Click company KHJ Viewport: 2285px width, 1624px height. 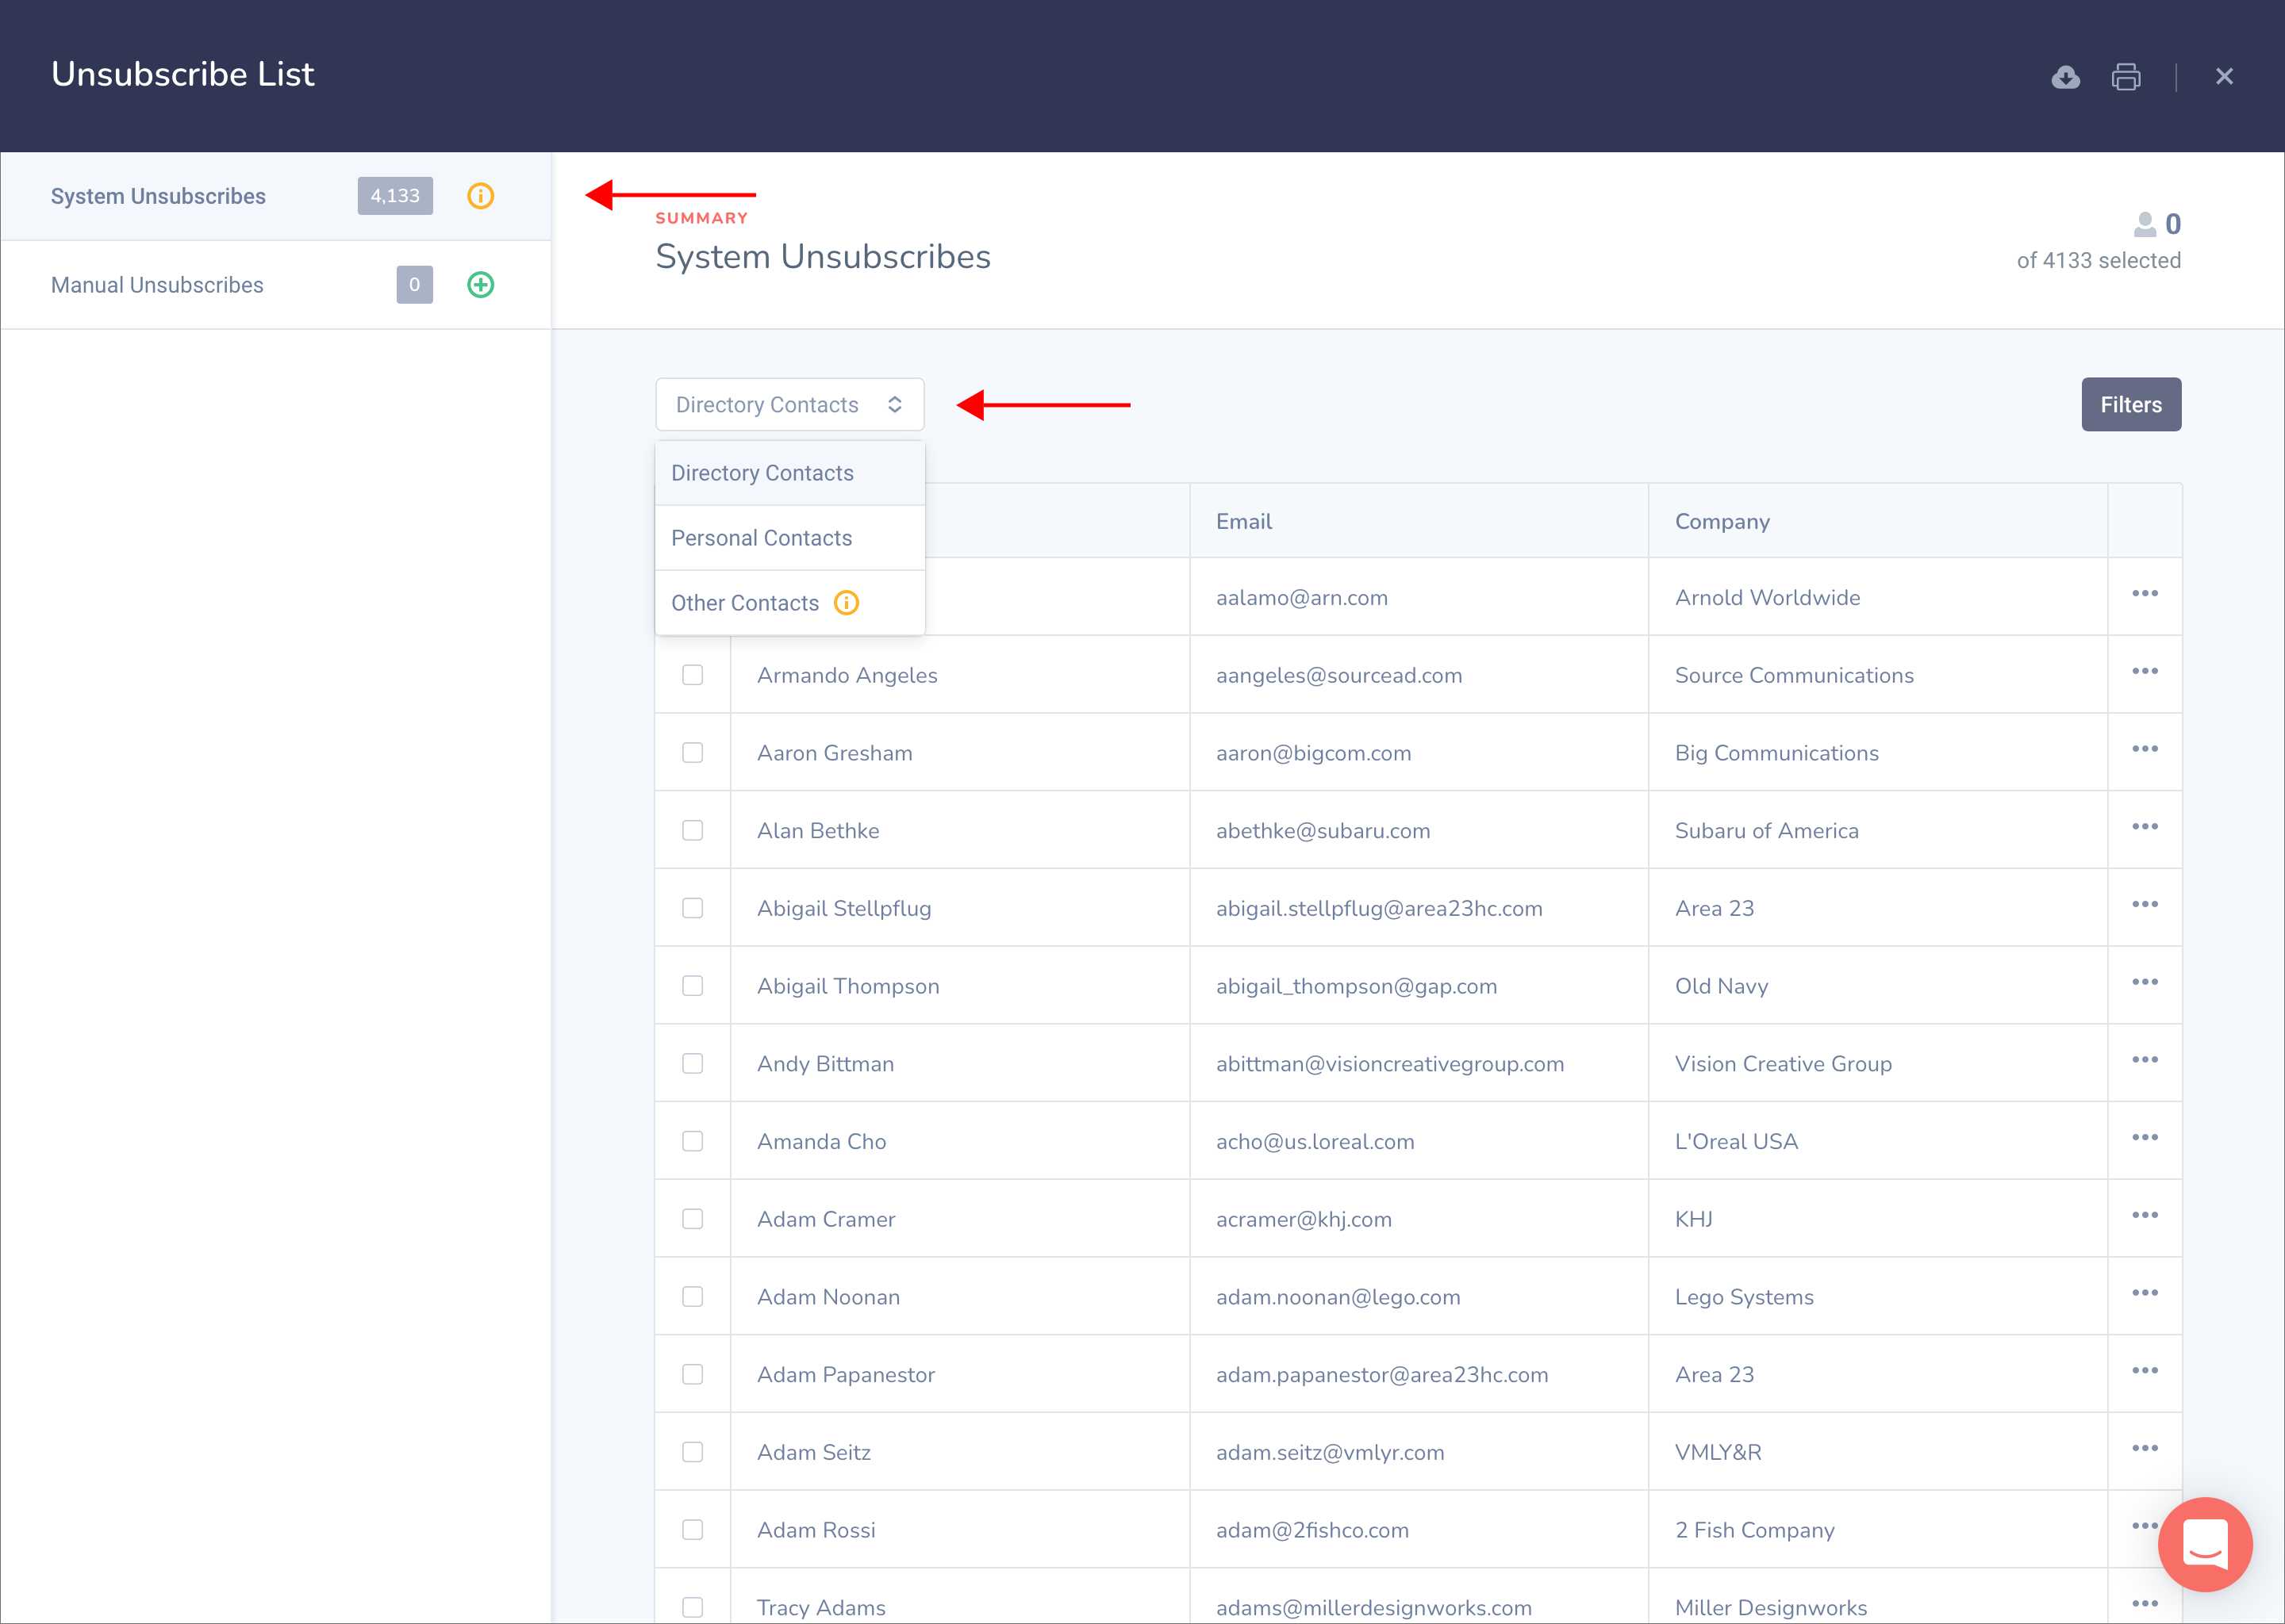(x=1693, y=1219)
